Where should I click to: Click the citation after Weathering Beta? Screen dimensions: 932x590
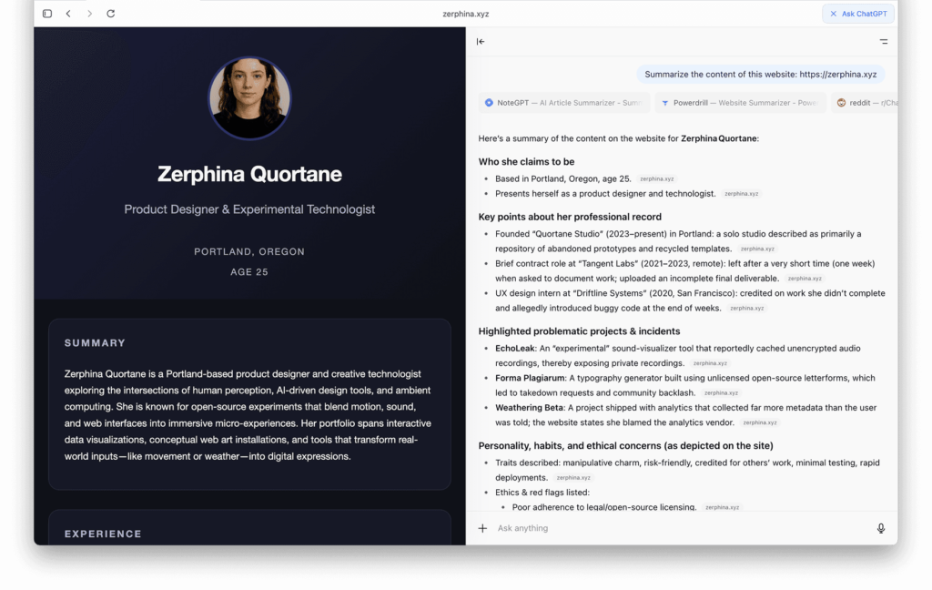click(759, 422)
